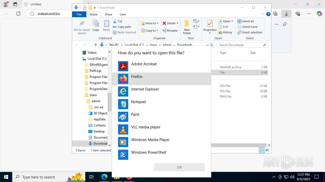Image resolution: width=325 pixels, height=182 pixels.
Task: Click the taskbar search box
Action: (x=49, y=177)
